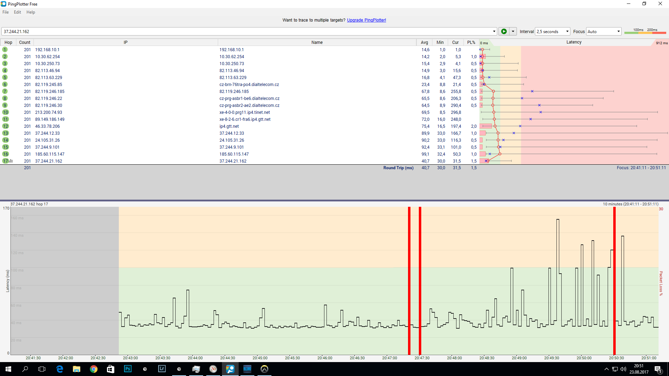This screenshot has height=376, width=669.
Task: Click the target address input field
Action: [244, 31]
